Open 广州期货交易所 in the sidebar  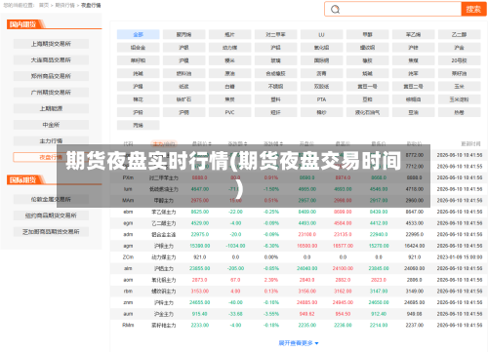click(51, 93)
